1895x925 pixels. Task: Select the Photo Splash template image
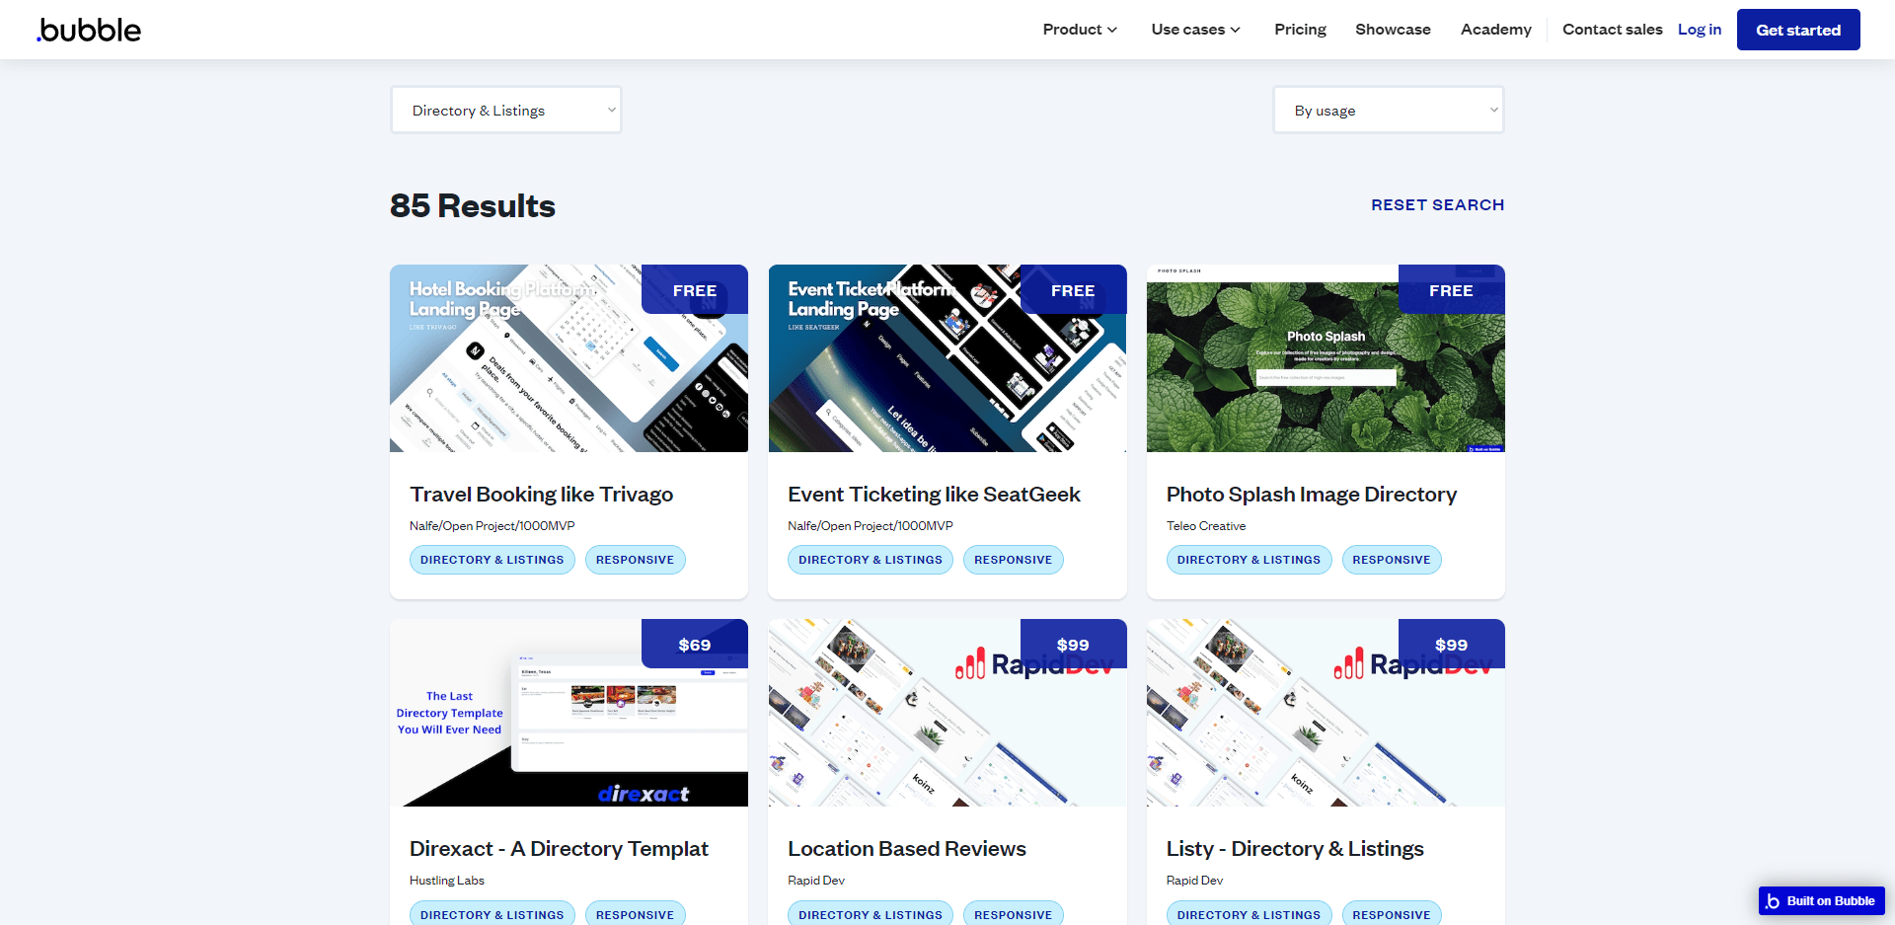(x=1326, y=358)
